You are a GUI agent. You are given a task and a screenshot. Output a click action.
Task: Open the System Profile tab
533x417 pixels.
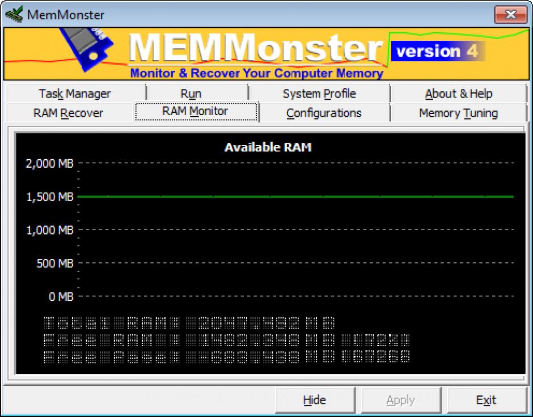pyautogui.click(x=319, y=93)
